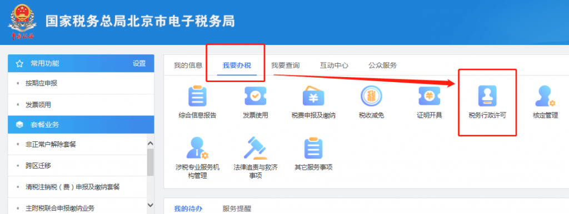Click the layers icon beside 套餐业务
Viewport: 569px width, 214px height.
[19, 125]
